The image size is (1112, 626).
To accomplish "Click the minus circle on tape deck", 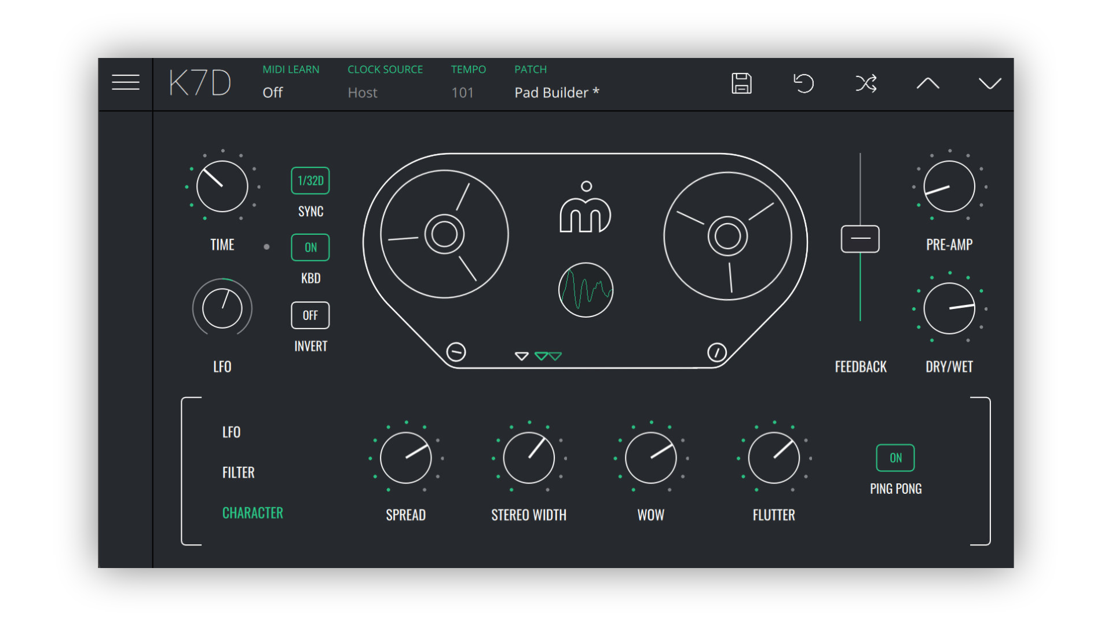I will 456,352.
